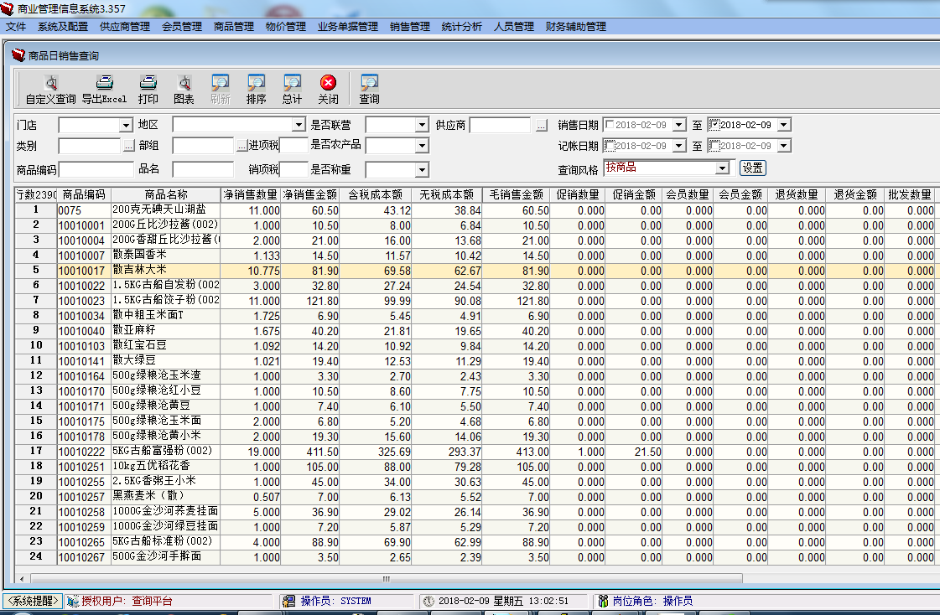Click the red 关闭 close icon
The height and width of the screenshot is (615, 940).
tap(328, 83)
